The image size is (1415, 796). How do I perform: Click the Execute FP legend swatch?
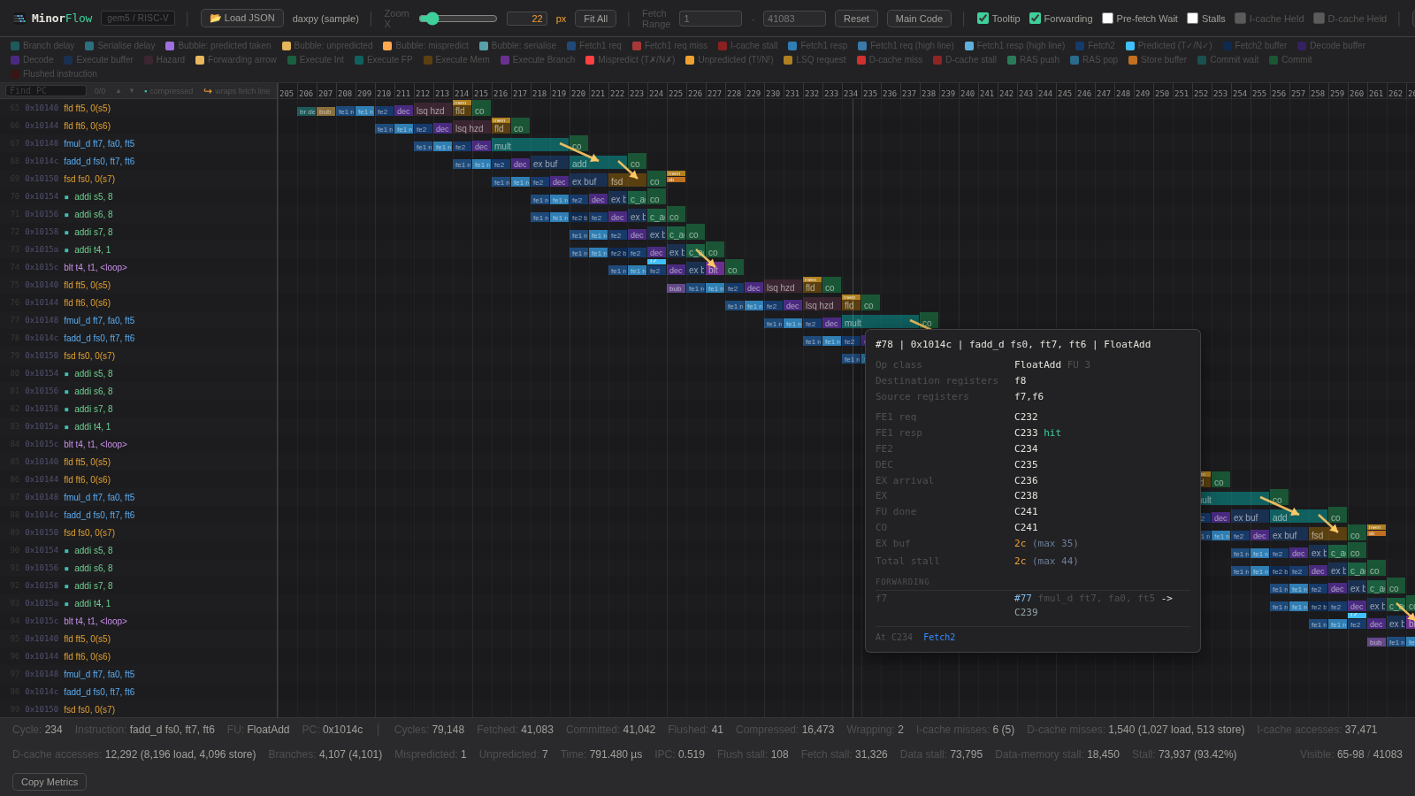(359, 60)
